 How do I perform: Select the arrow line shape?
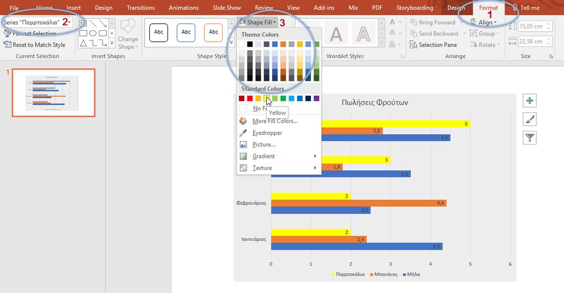tap(103, 23)
